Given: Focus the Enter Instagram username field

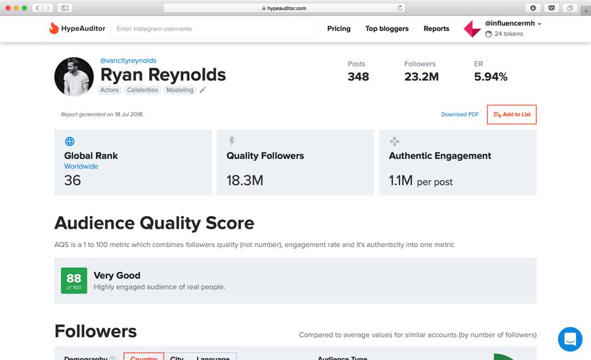Looking at the screenshot, I should (210, 29).
